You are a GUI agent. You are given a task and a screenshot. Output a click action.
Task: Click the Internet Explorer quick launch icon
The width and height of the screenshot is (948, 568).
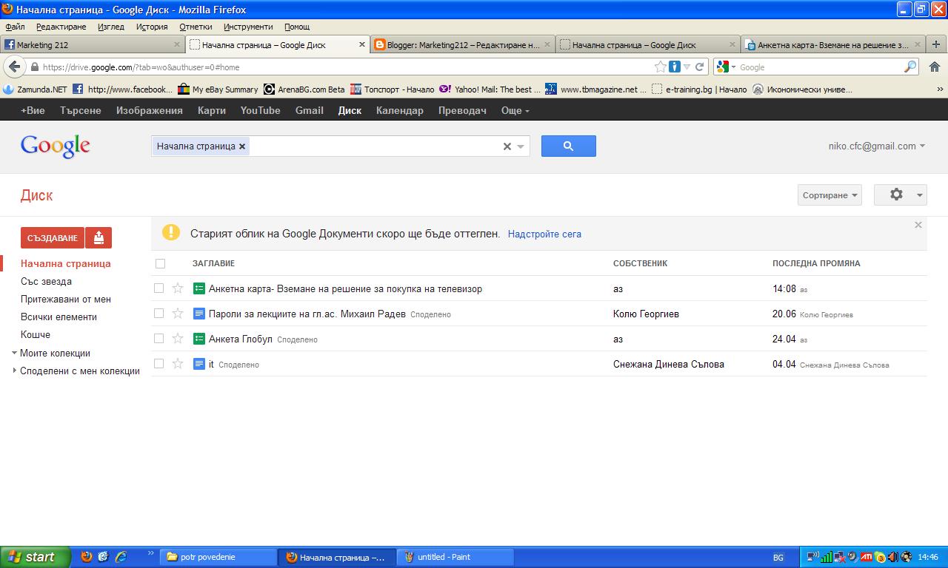point(121,557)
